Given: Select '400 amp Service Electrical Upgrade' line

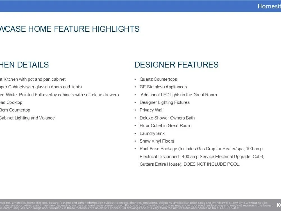Looking at the screenshot, I should click(202, 157).
